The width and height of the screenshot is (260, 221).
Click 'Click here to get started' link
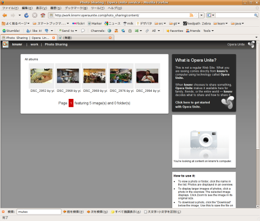192,104
